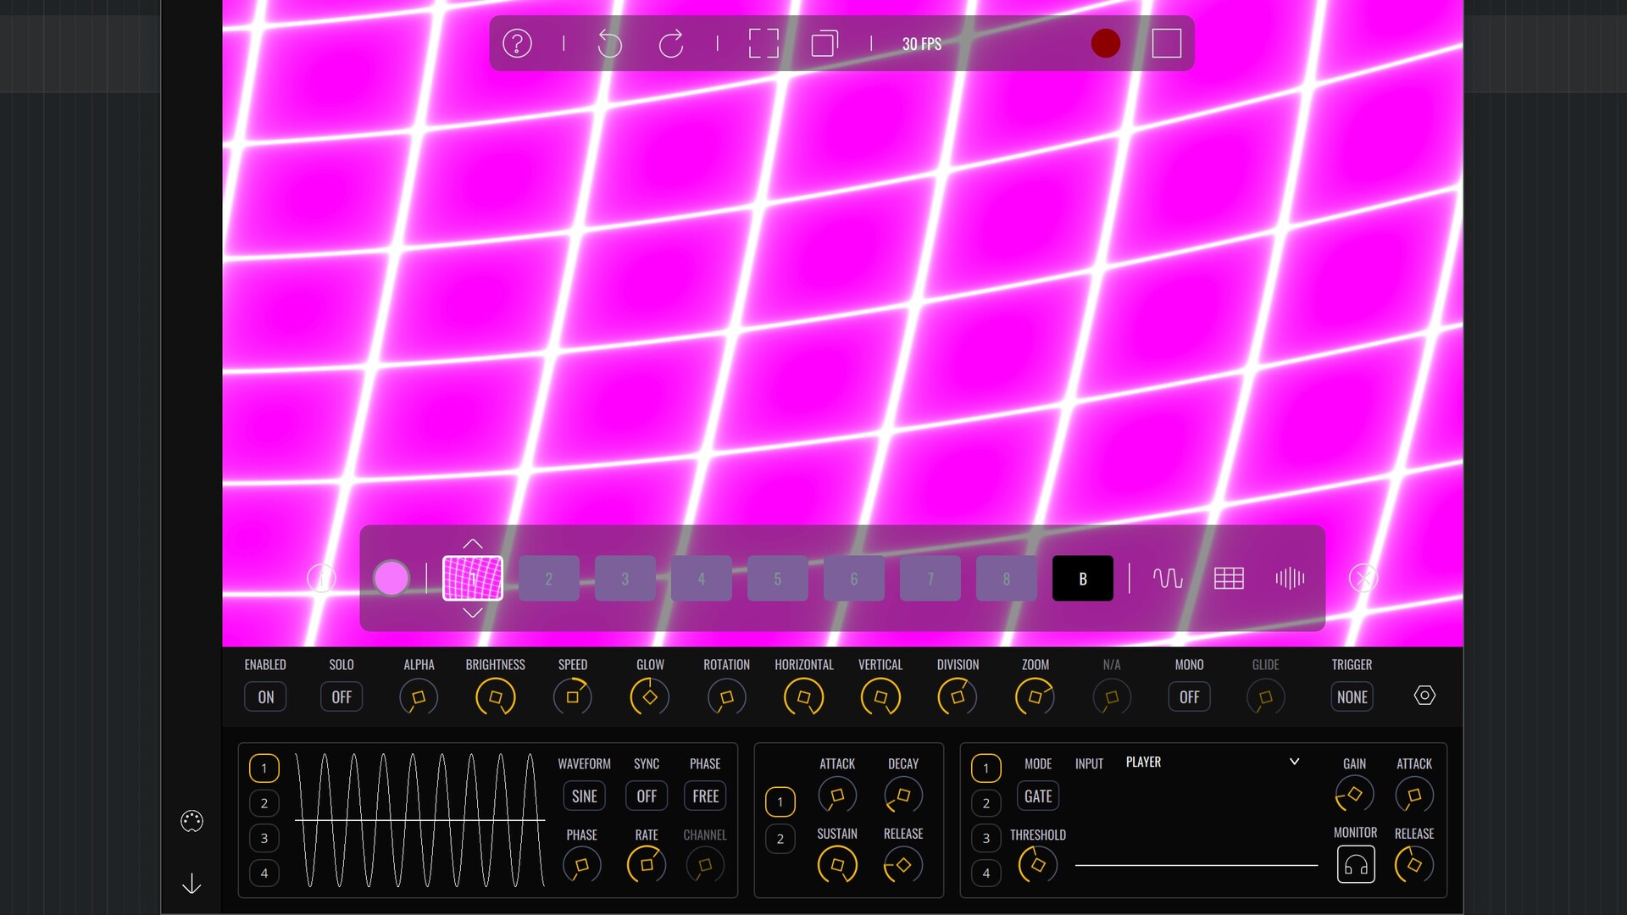Change the MODE GATE selector
The image size is (1627, 915).
pos(1038,796)
